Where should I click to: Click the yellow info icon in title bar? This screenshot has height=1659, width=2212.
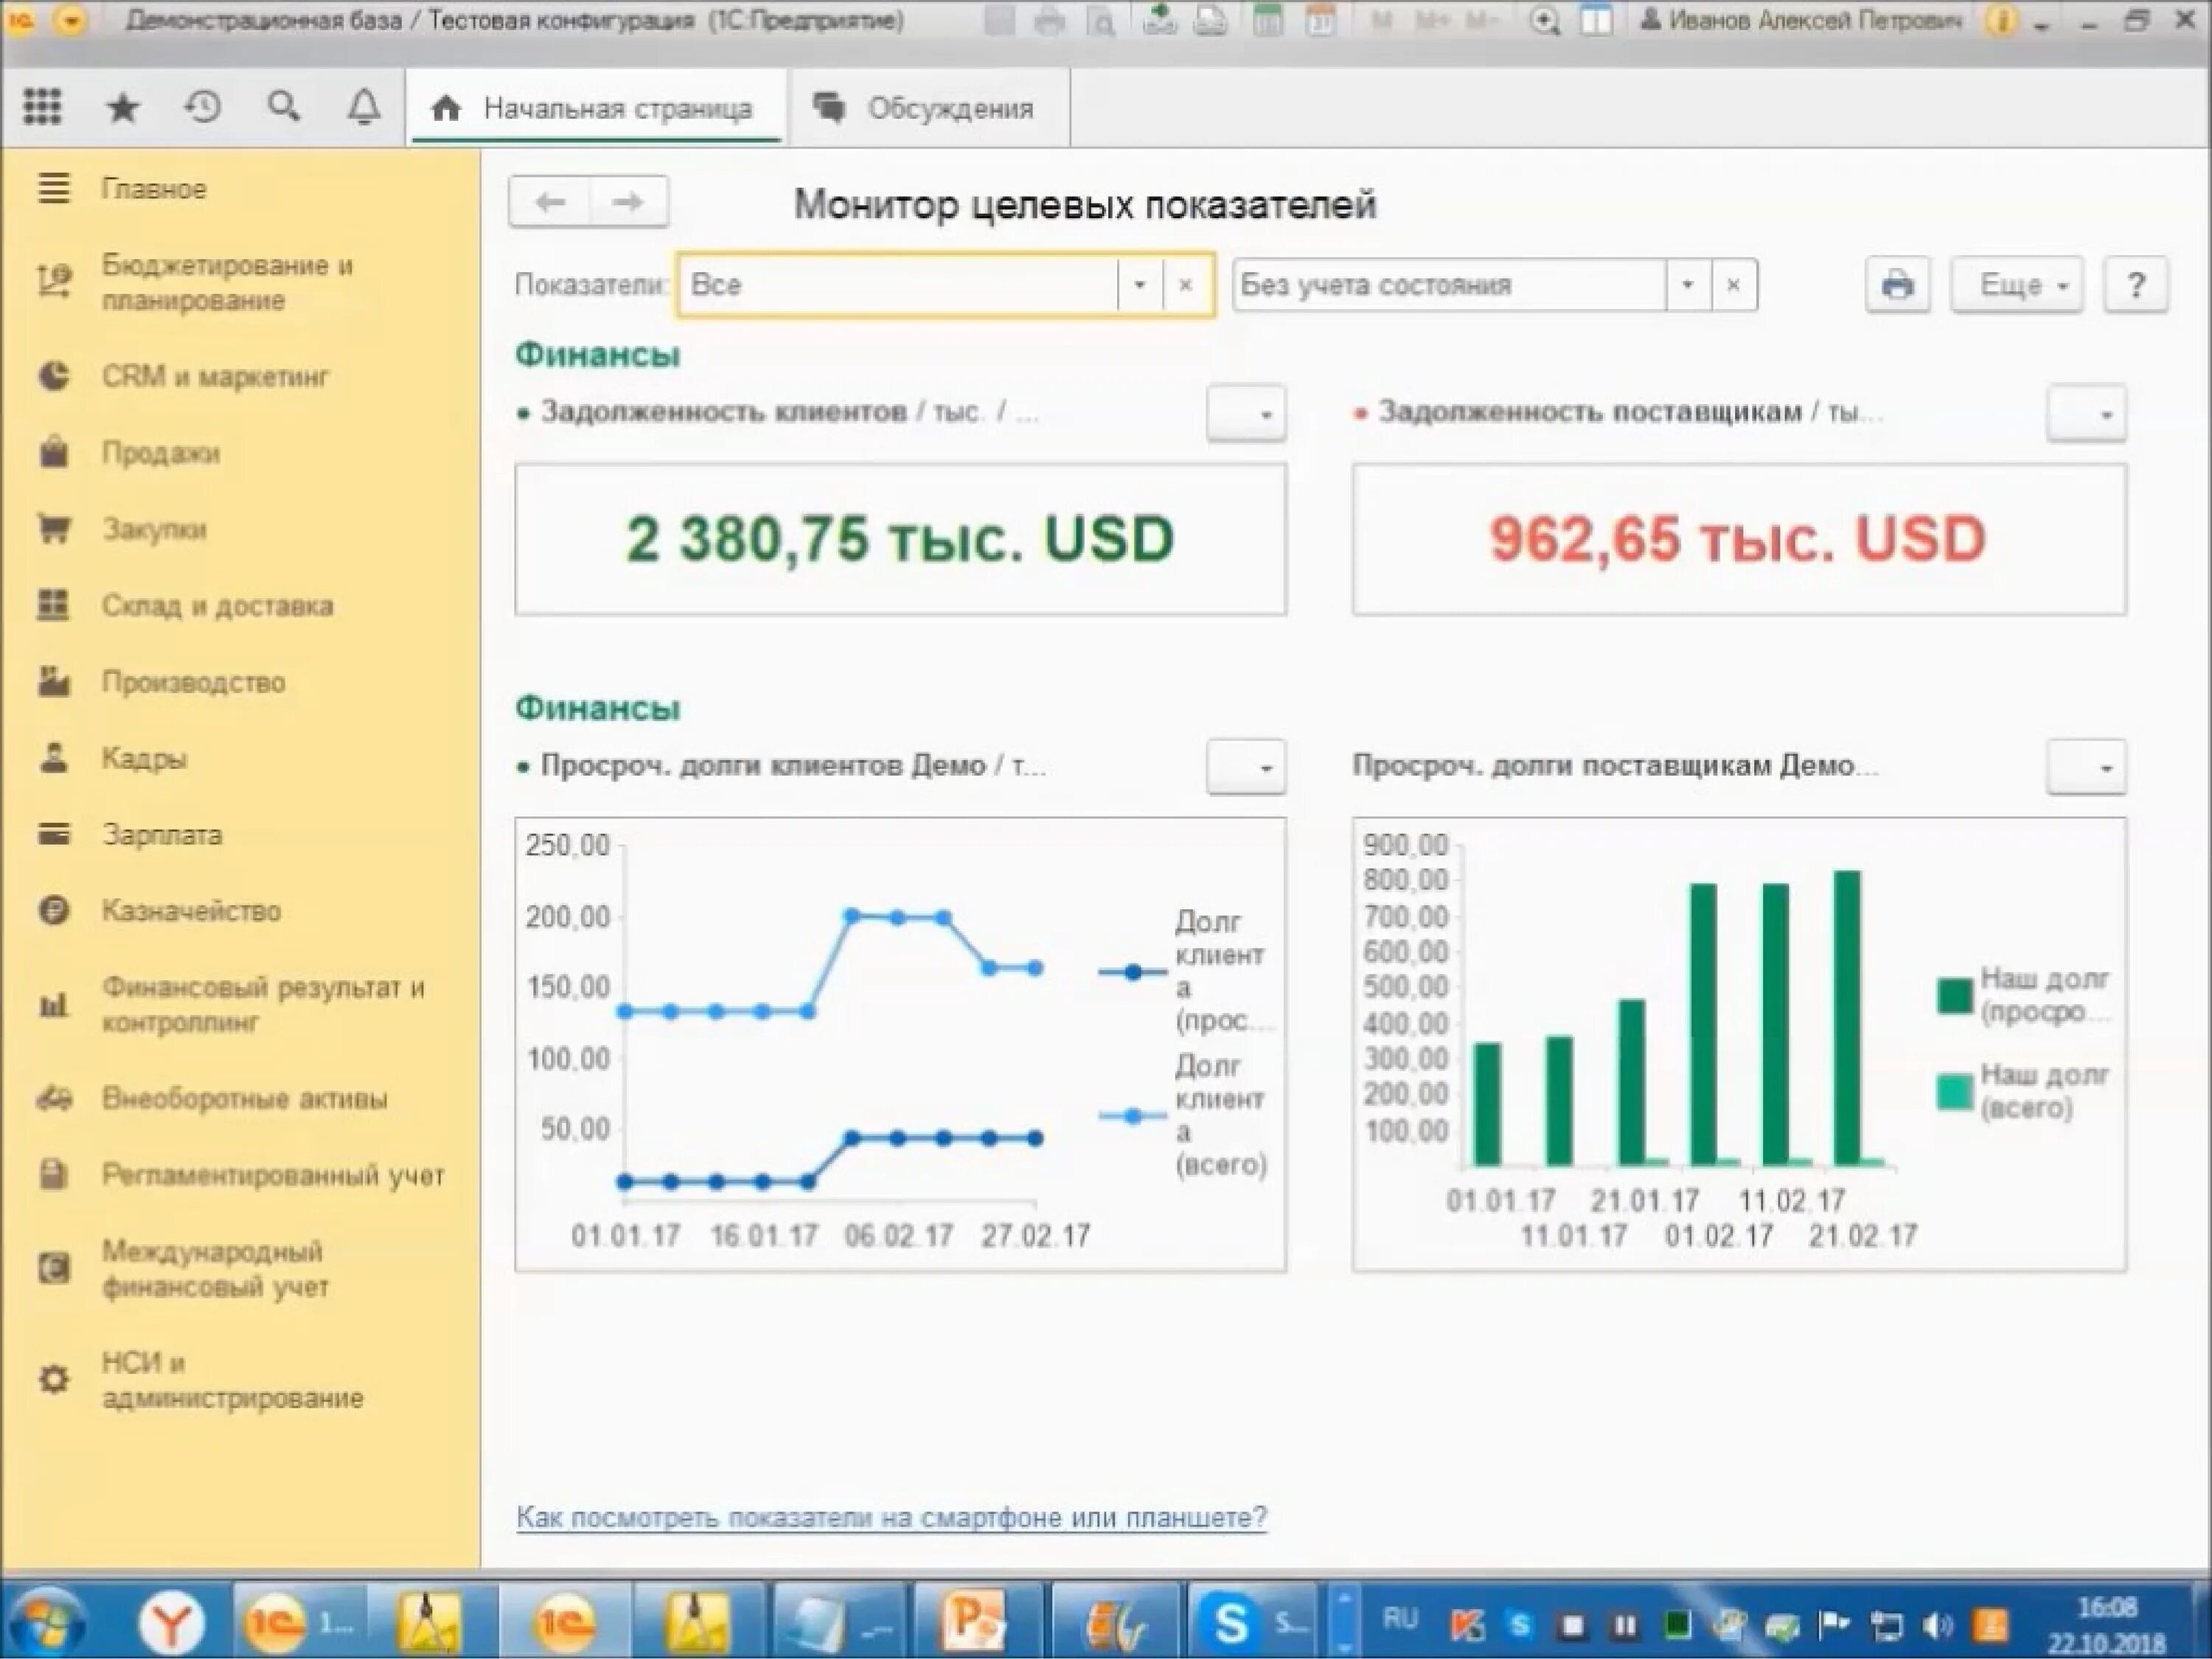2001,21
